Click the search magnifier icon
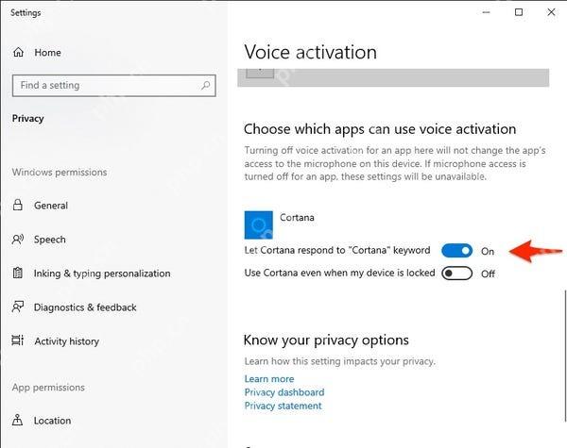This screenshot has height=448, width=567. tap(205, 86)
